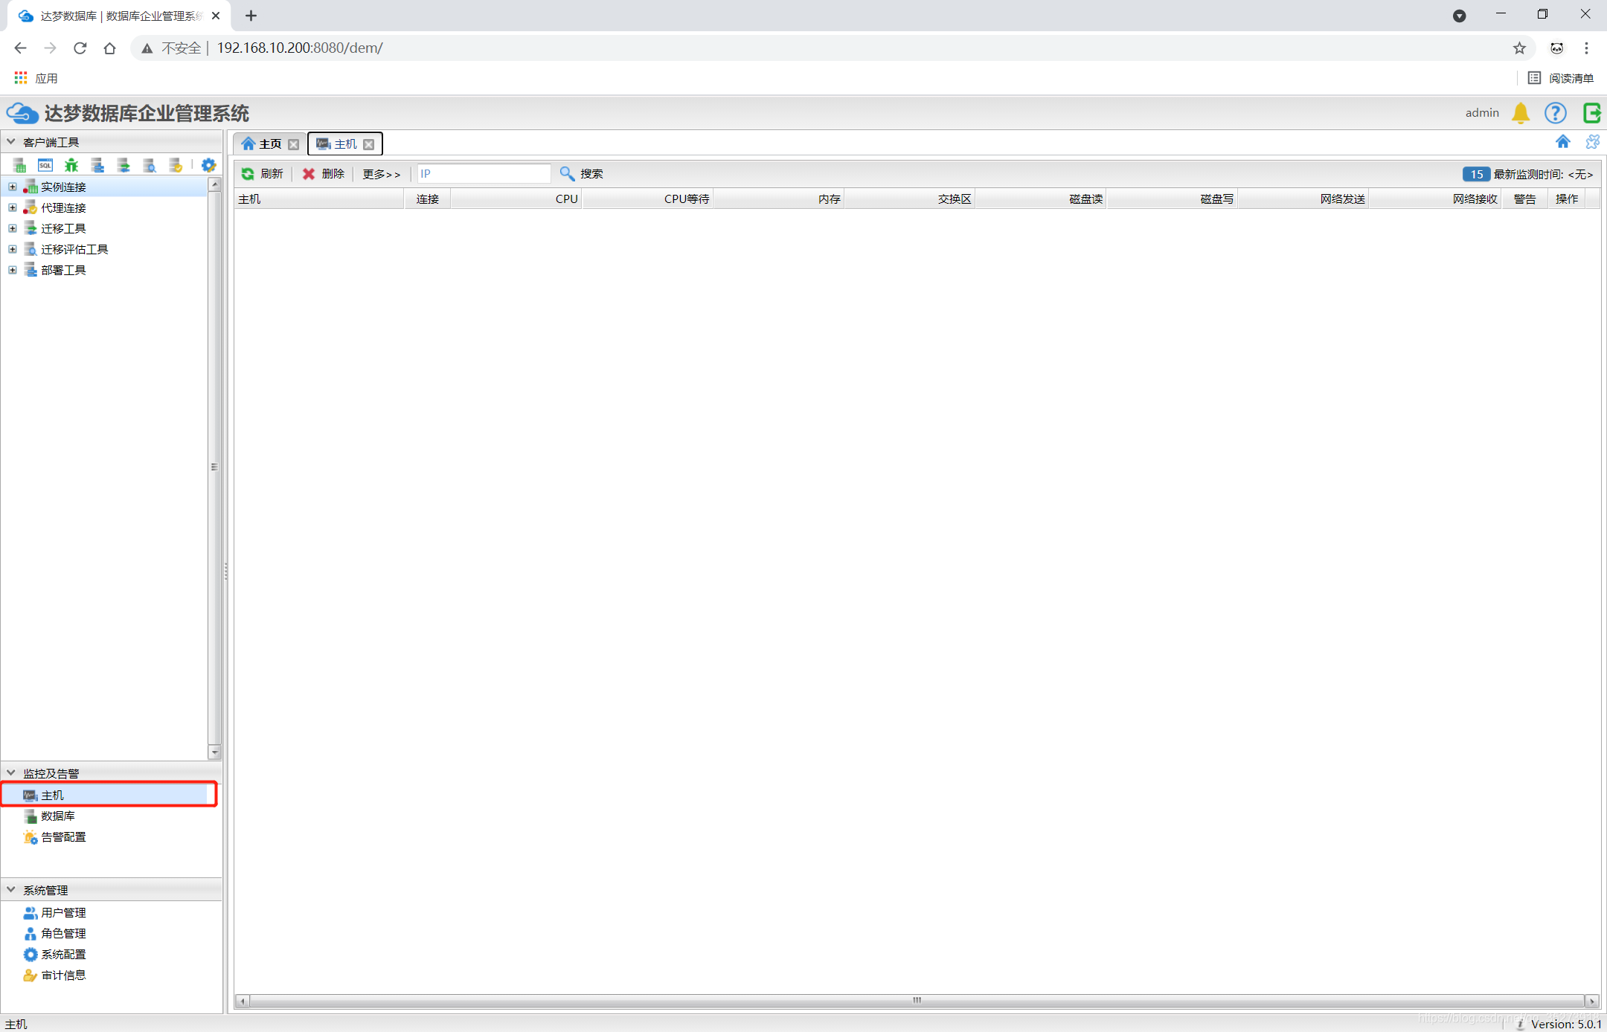
Task: Collapse the 监控及告警 panel section
Action: click(x=11, y=773)
